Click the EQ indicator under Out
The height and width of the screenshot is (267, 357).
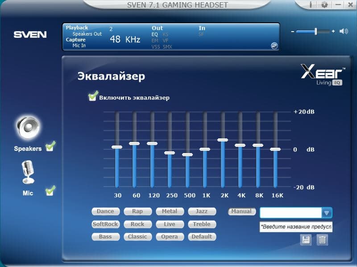[154, 35]
